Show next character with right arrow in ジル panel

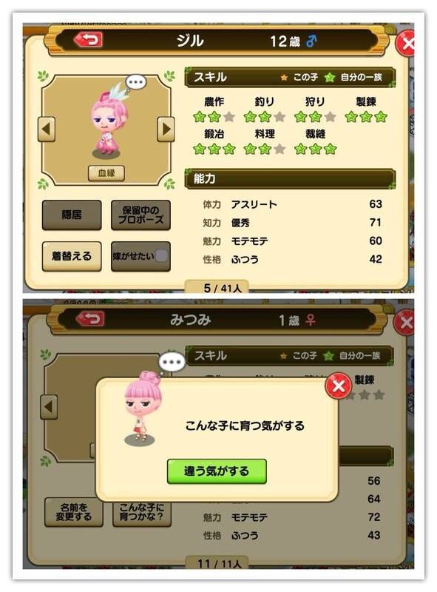pyautogui.click(x=166, y=129)
